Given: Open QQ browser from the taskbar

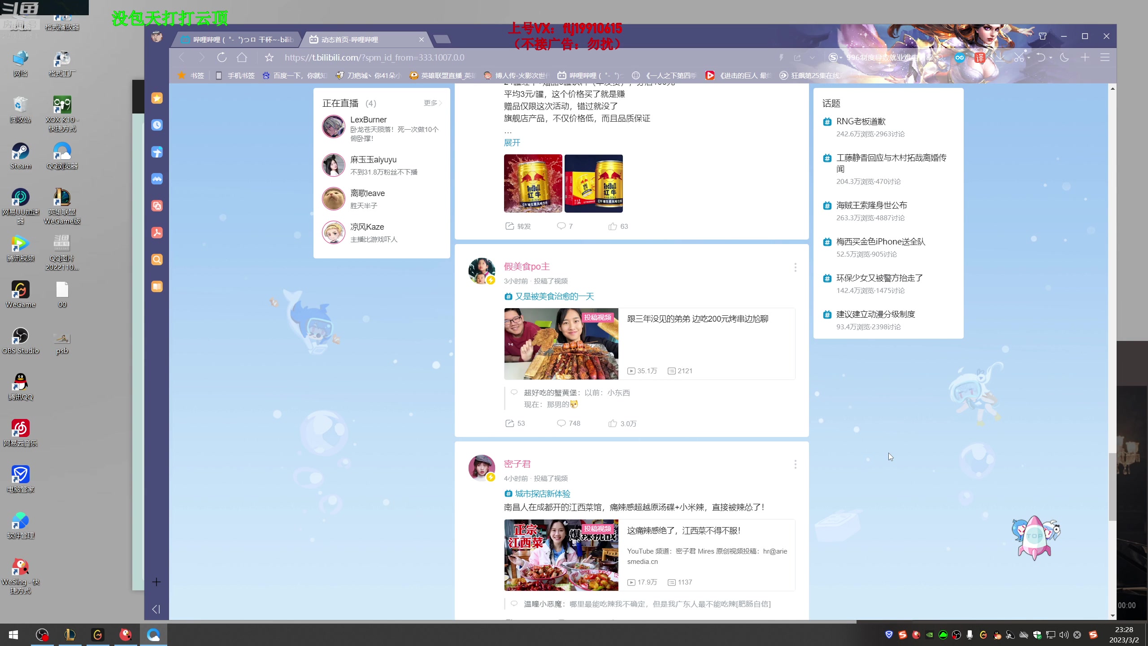Looking at the screenshot, I should pos(153,635).
